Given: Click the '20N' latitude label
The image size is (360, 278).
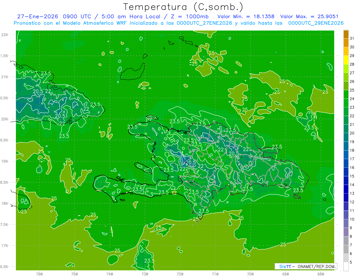Looking at the screenshot, I should pyautogui.click(x=4, y=119).
